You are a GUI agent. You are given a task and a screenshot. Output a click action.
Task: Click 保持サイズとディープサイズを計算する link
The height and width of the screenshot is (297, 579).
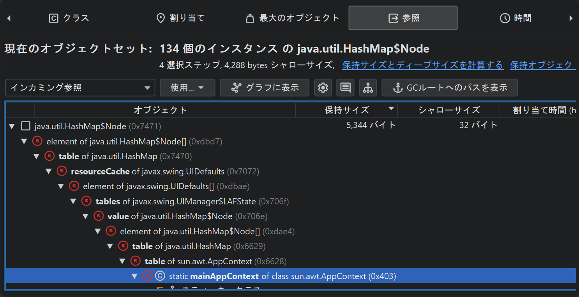(x=423, y=65)
